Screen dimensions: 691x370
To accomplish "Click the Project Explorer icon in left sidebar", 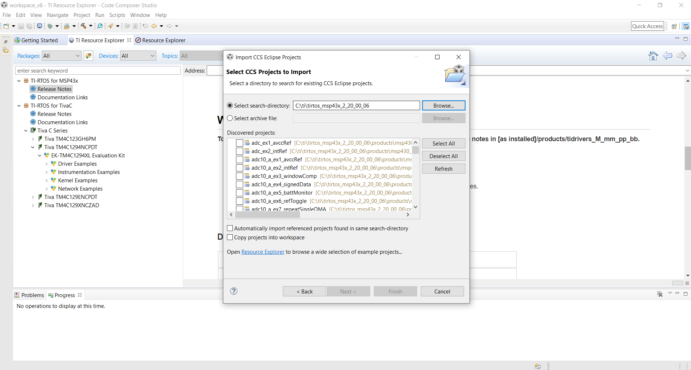I will [x=6, y=50].
